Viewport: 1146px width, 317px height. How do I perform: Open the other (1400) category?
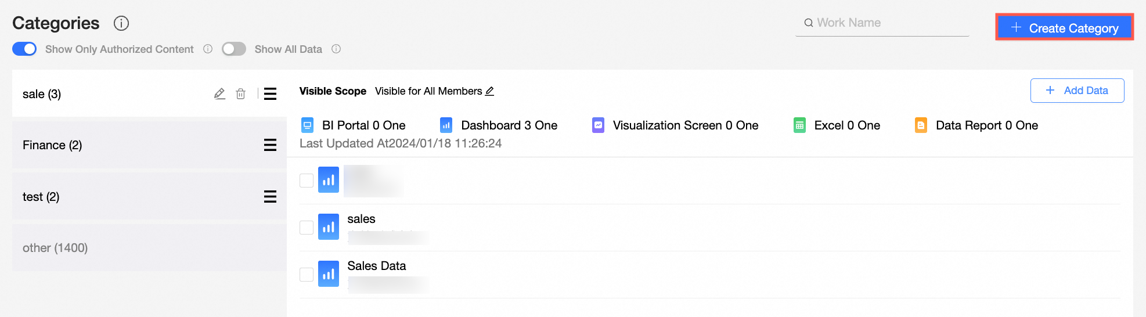[x=149, y=248]
